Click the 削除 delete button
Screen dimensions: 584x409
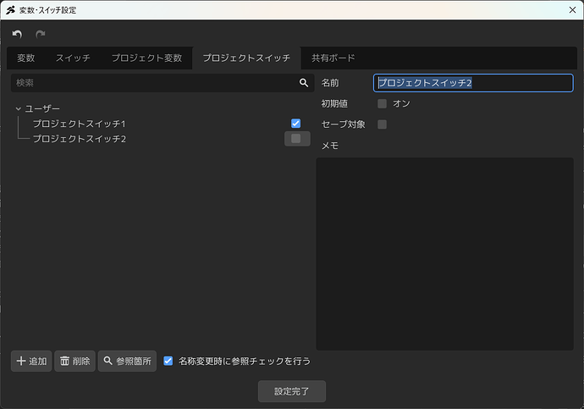(x=74, y=361)
